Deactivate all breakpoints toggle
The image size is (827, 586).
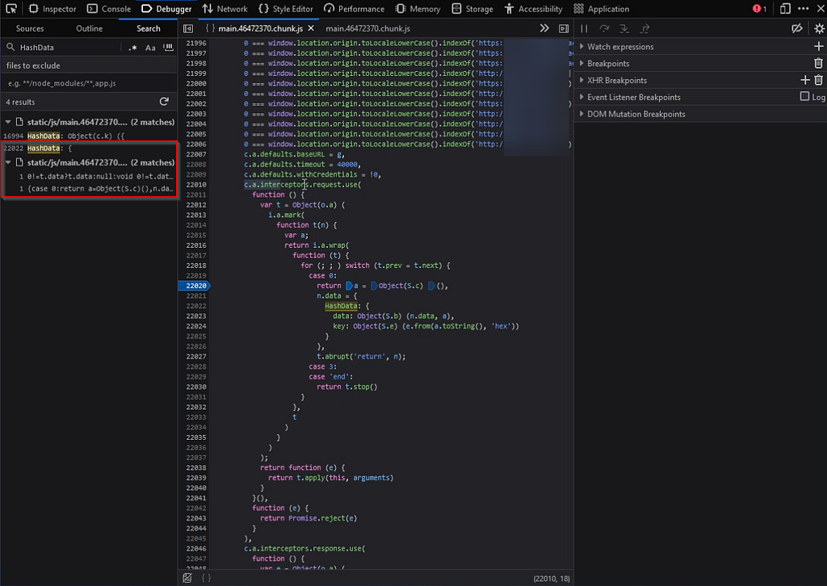[797, 28]
